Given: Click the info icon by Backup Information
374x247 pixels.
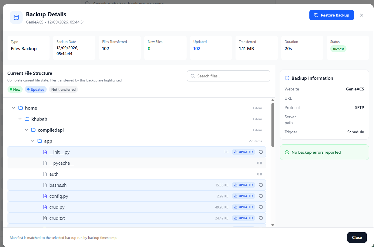Looking at the screenshot, I should tap(287, 78).
